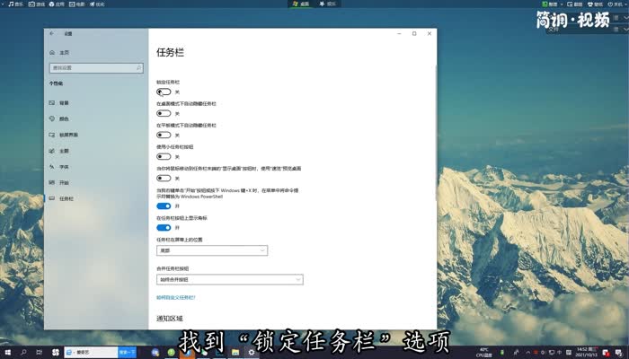Select 颜色 in the personalization sidebar
629x359 pixels.
tap(64, 118)
